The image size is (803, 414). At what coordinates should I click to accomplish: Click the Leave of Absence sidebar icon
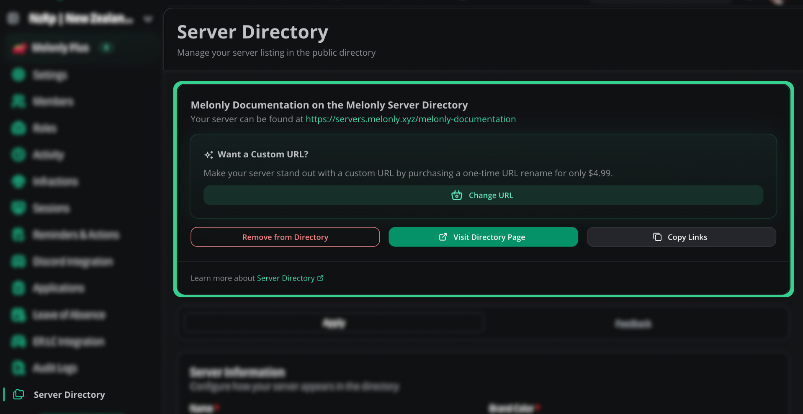tap(18, 315)
